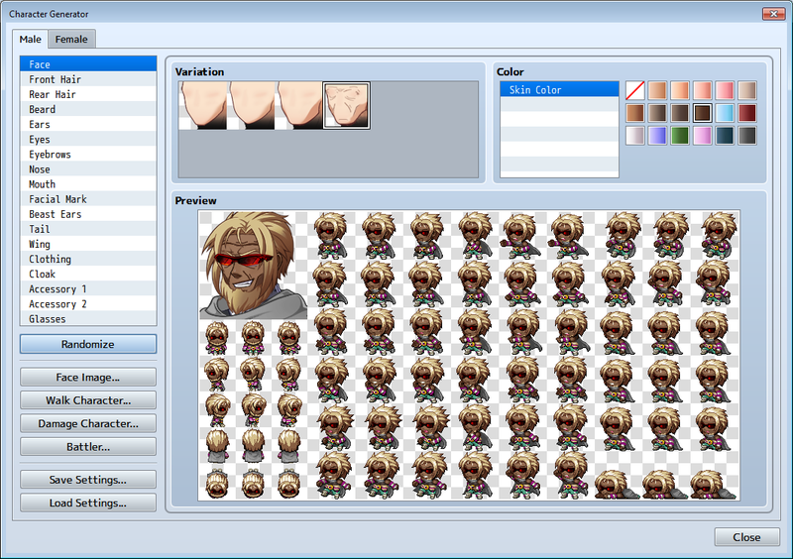Select the dark gray color swatch
The width and height of the screenshot is (793, 559).
pos(747,136)
